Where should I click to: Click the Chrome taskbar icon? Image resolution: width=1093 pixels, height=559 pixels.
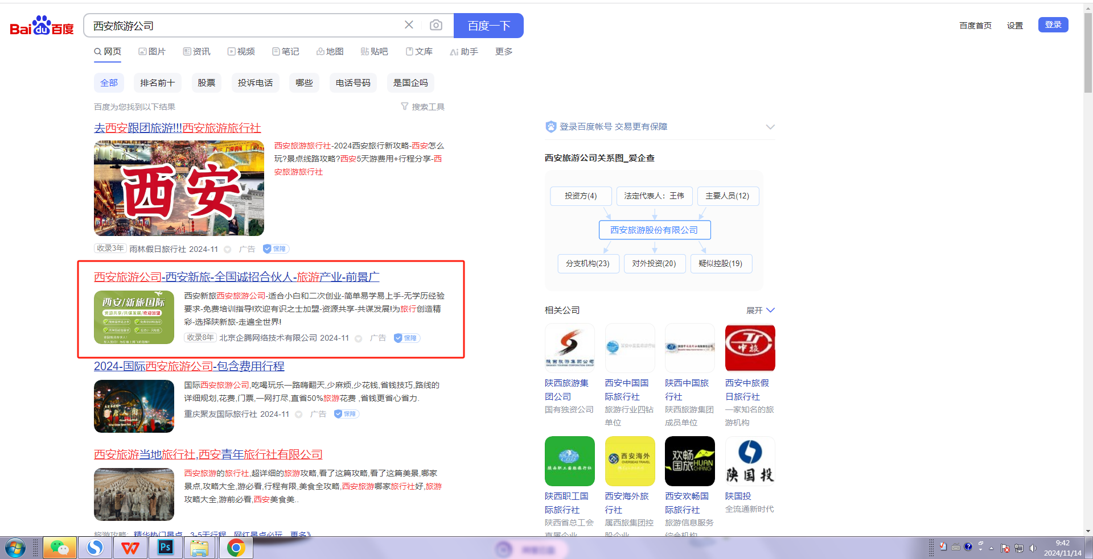coord(236,548)
